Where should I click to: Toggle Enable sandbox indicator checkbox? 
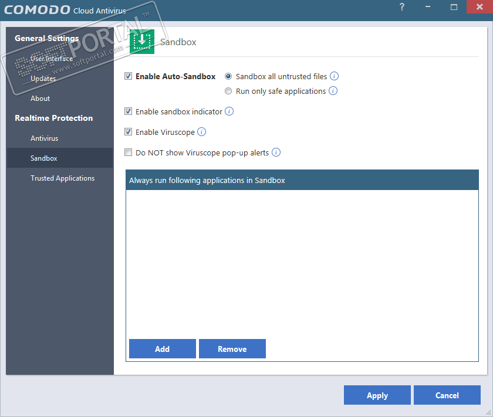point(128,111)
